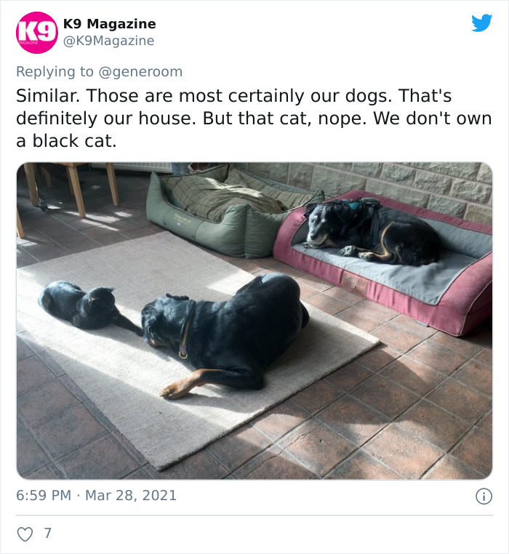Viewport: 509px width, 554px height.
Task: Open the tweet info circle icon
Action: coord(484,496)
